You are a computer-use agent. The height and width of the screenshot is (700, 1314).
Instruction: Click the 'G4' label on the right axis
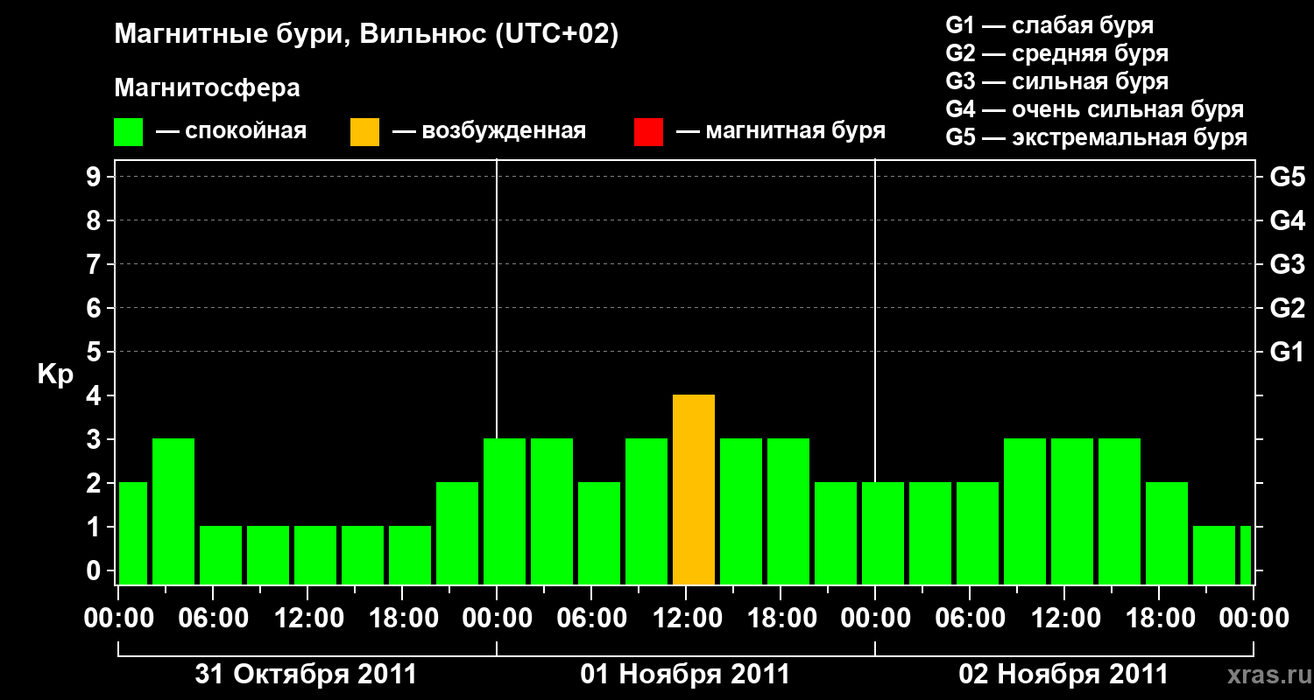(1288, 220)
